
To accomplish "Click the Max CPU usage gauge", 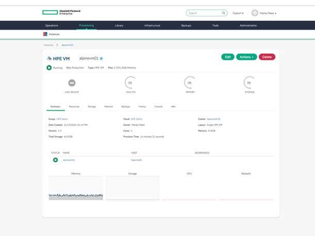I will click(x=130, y=83).
